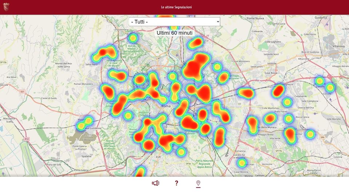
Task: Click the dropdown chevron arrow of Tutti selector
Action: pos(218,22)
